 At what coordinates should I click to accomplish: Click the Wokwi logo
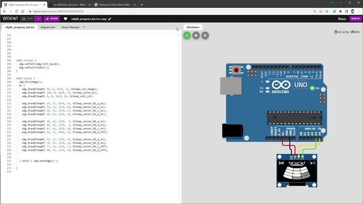[10, 19]
